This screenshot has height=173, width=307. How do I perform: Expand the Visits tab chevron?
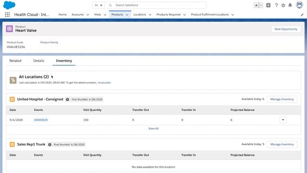pos(105,15)
